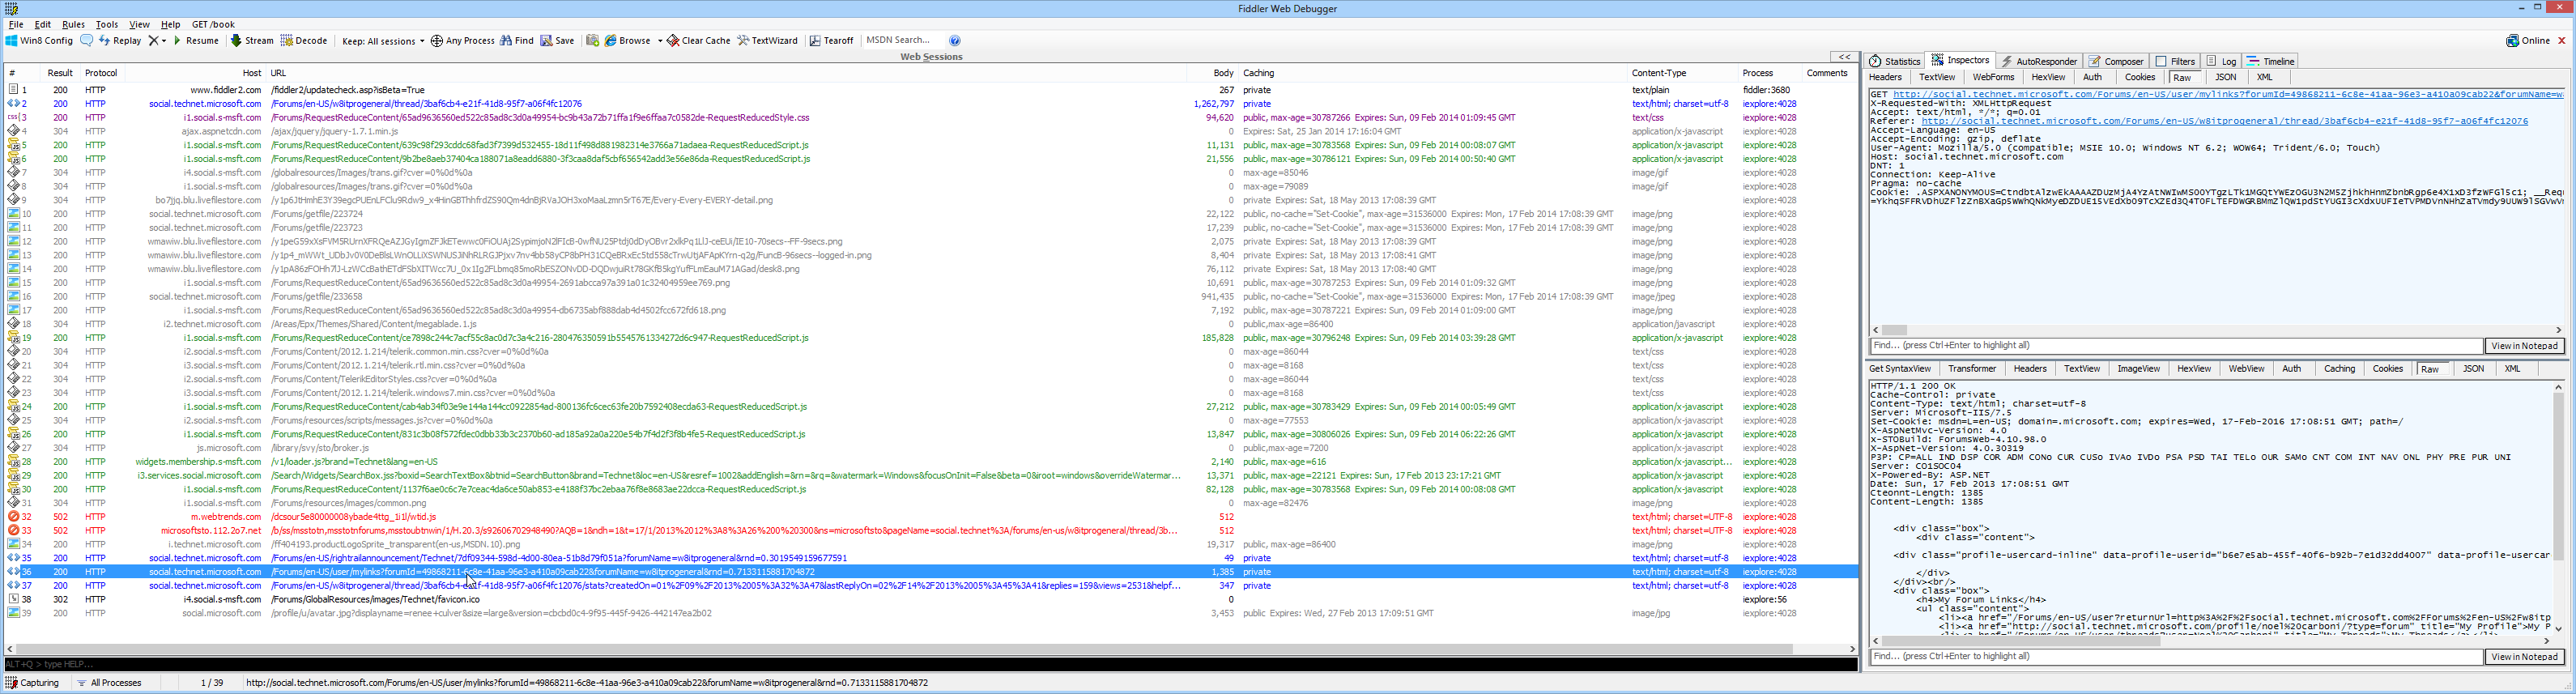The height and width of the screenshot is (694, 2576).
Task: Open request WebForms inspector tab
Action: pos(1993,77)
